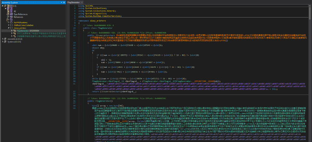Image resolution: width=312 pixels, height=142 pixels.
Task: Close the FlagGenerator document tab
Action: pos(82,3)
